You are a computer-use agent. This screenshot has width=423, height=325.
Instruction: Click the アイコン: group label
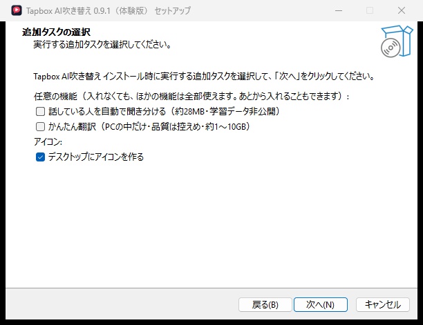tap(48, 142)
